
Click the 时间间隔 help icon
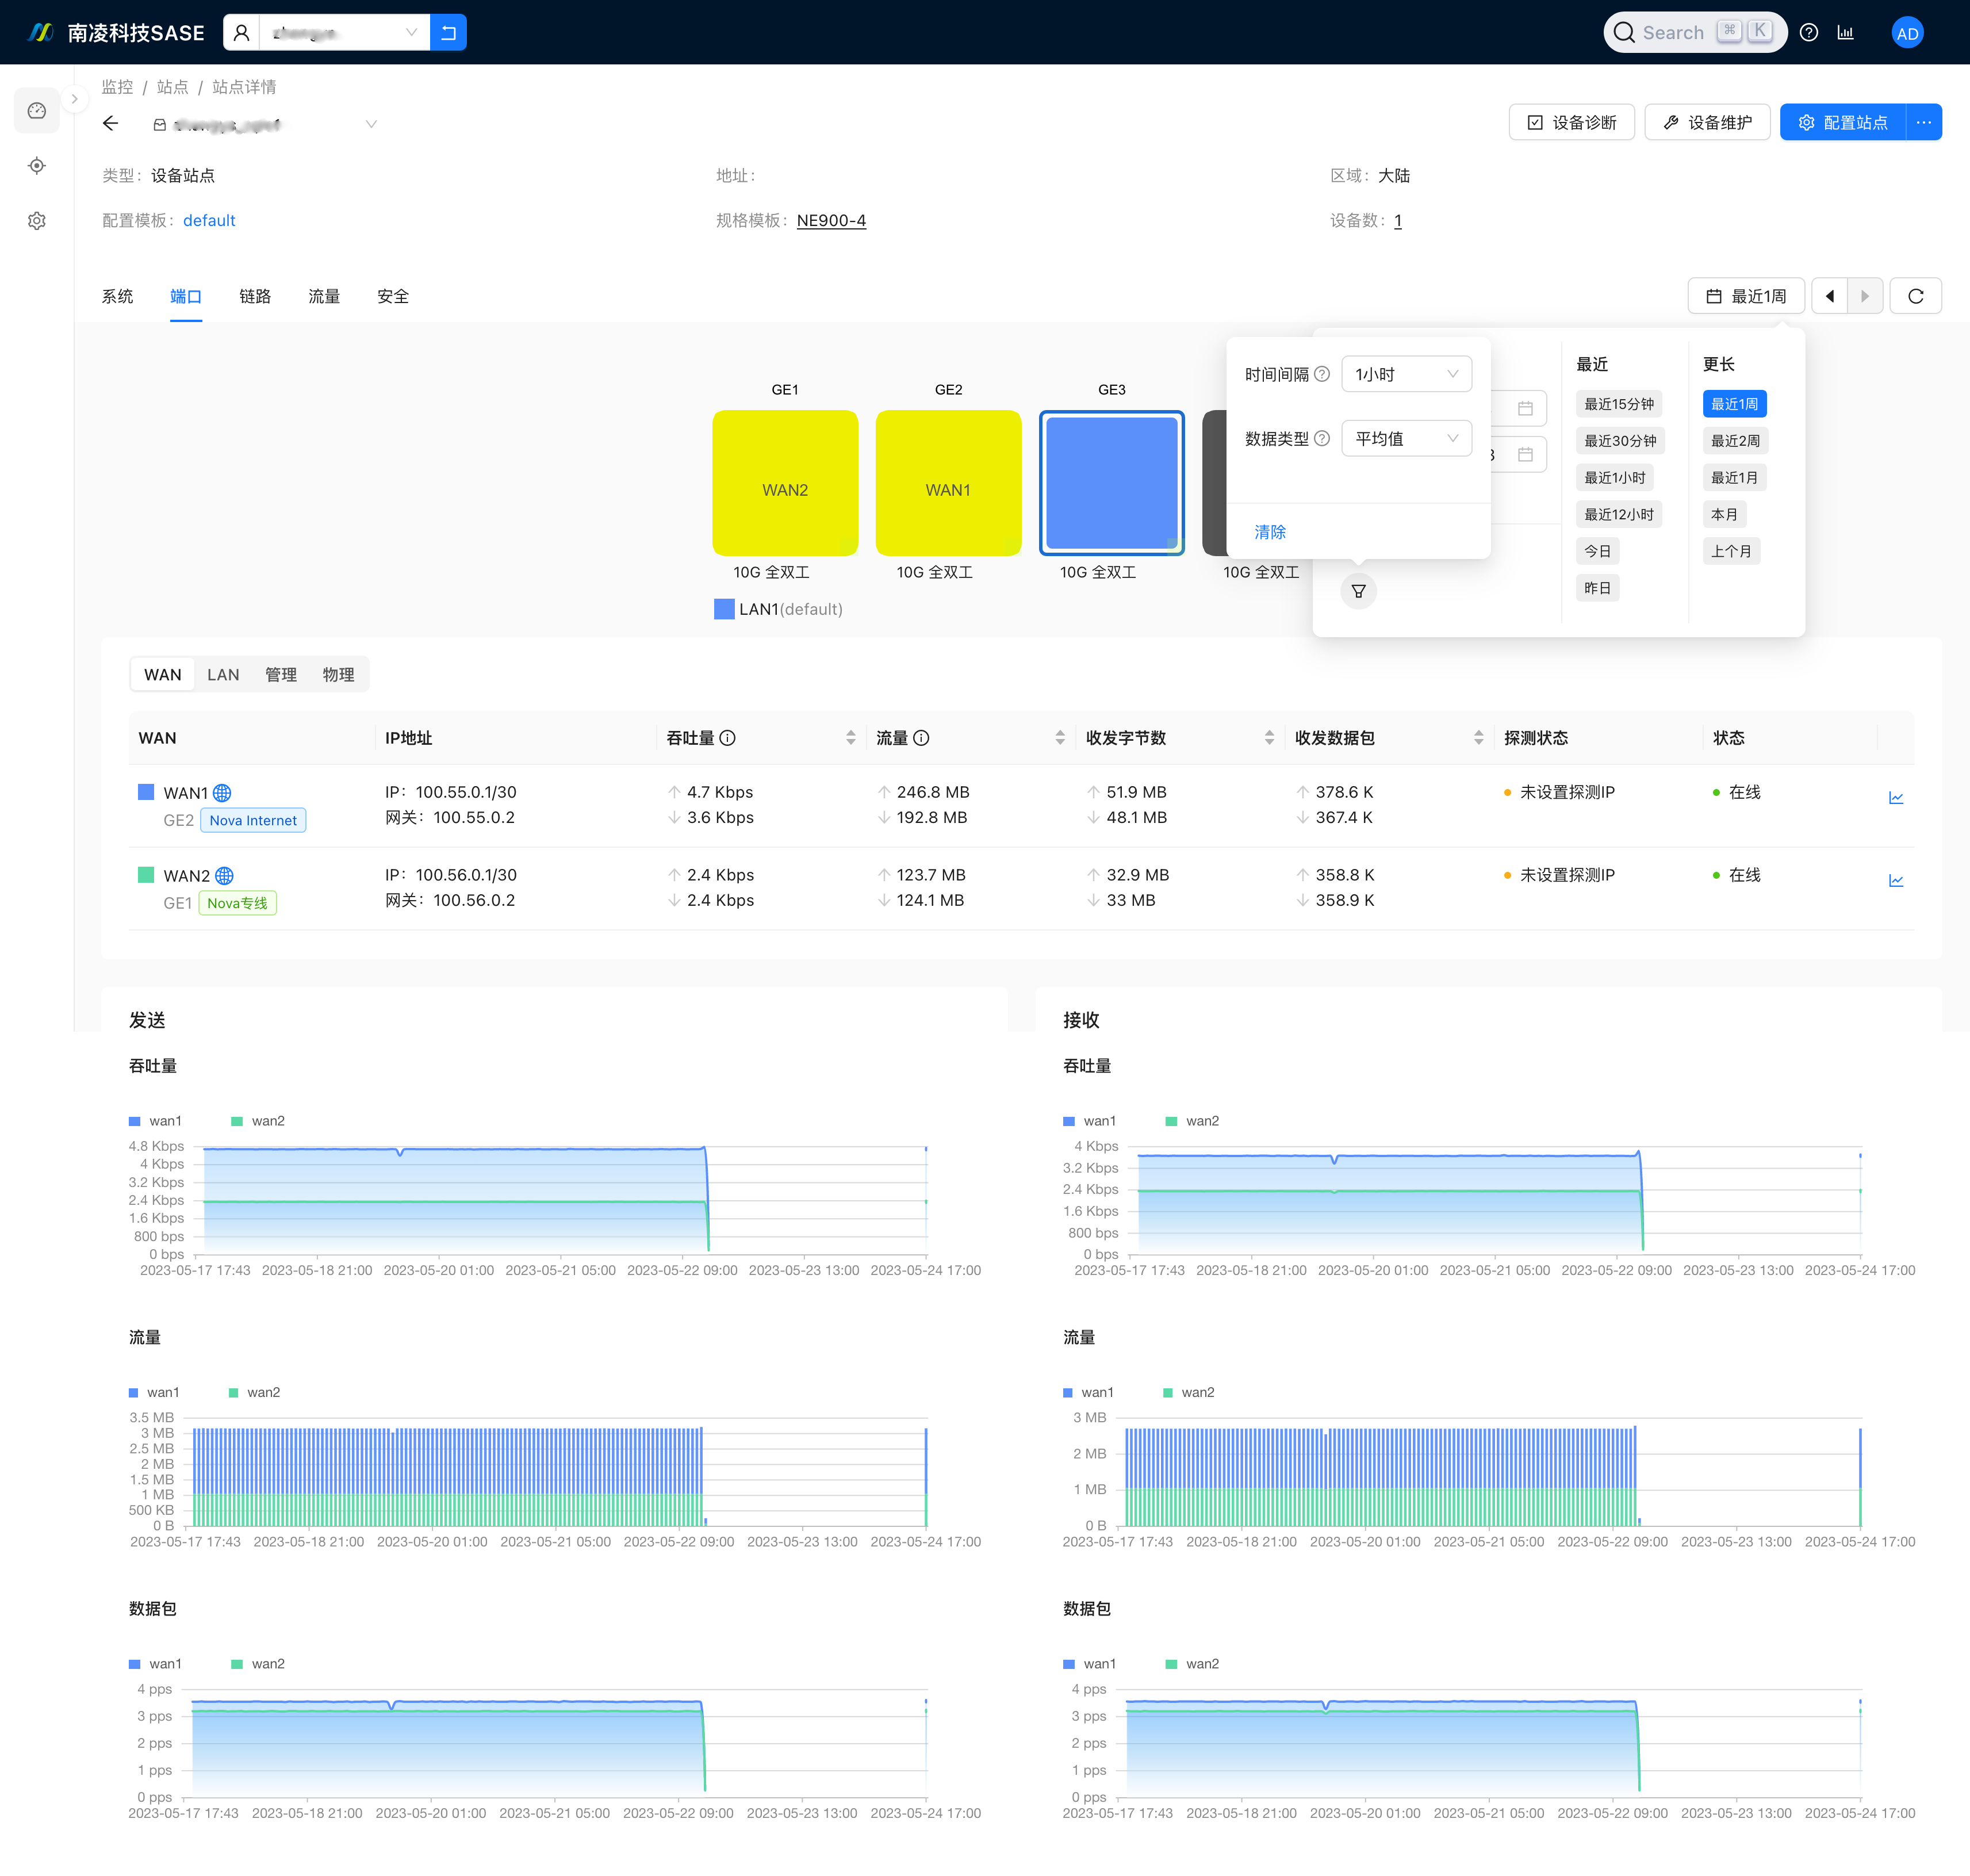coord(1321,374)
